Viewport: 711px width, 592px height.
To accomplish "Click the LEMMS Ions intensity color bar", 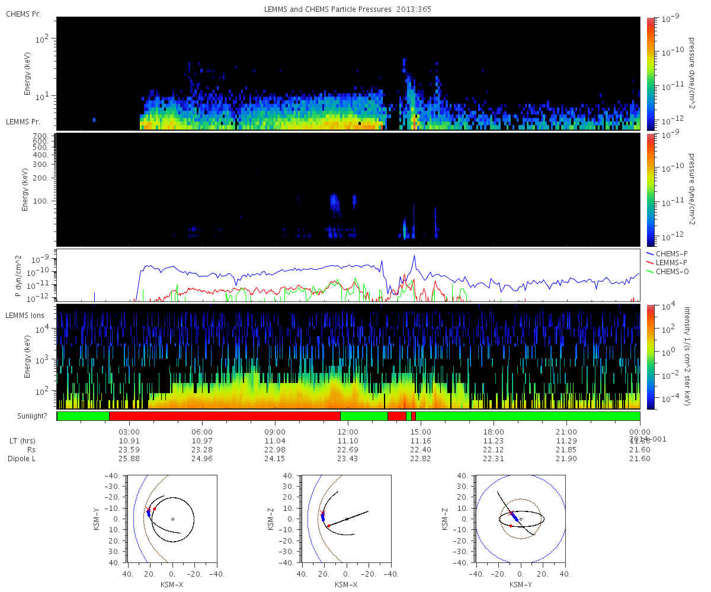I will (651, 356).
